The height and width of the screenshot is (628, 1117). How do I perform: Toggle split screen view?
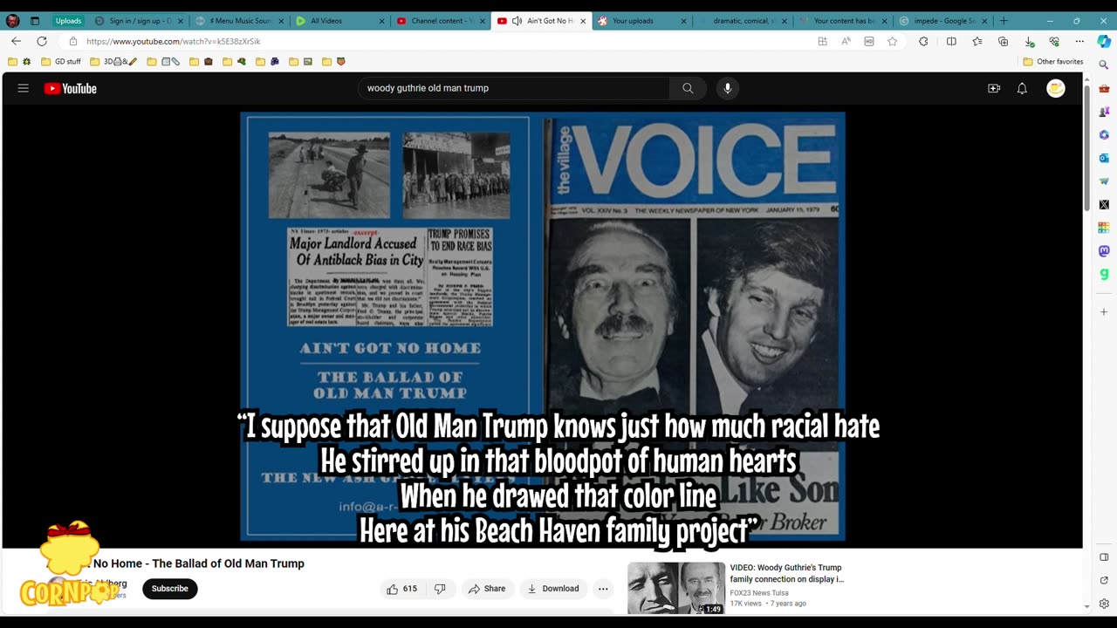coord(951,41)
